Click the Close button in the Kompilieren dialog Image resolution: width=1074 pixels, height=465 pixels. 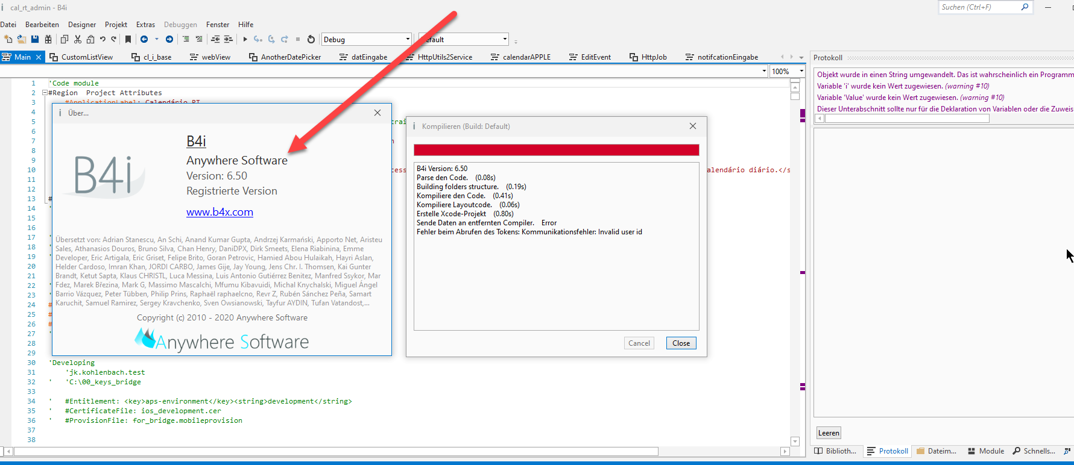(681, 343)
